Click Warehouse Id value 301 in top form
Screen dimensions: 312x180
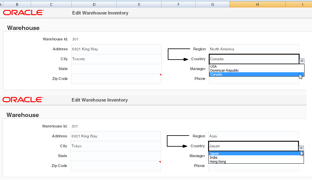tap(75, 39)
